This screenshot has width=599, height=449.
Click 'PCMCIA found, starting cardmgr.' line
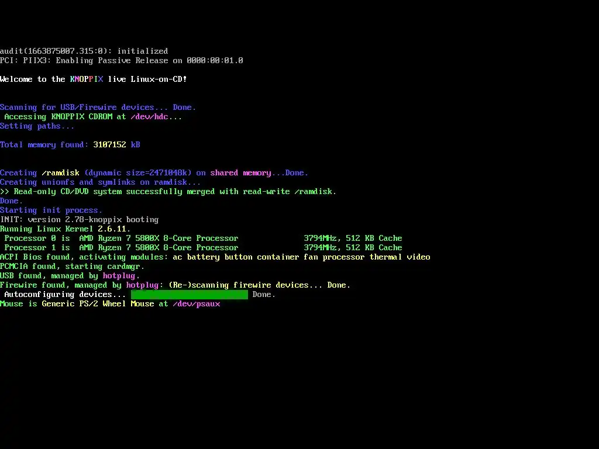point(72,267)
